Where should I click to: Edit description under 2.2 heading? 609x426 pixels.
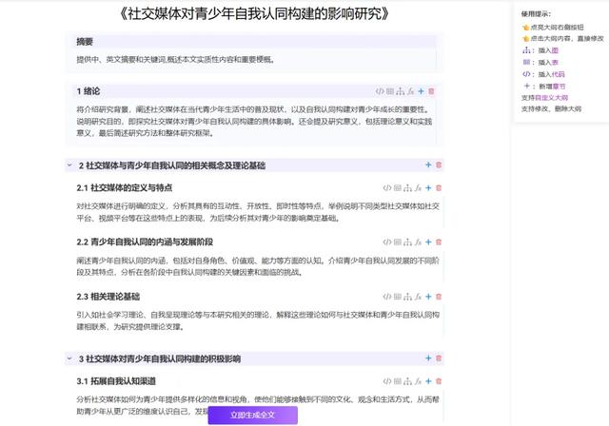258,266
